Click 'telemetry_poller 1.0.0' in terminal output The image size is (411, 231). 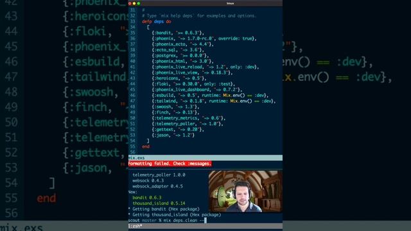[x=159, y=175]
